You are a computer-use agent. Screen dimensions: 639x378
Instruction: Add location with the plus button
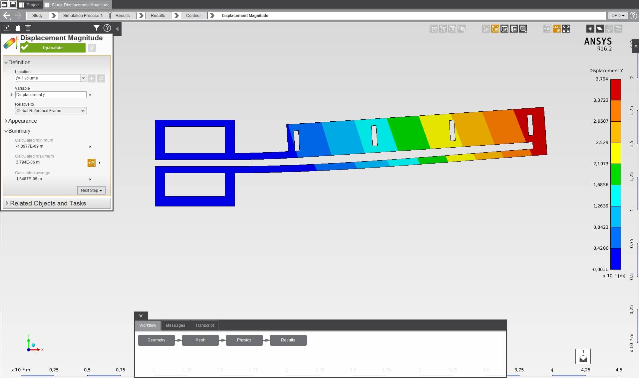click(92, 78)
